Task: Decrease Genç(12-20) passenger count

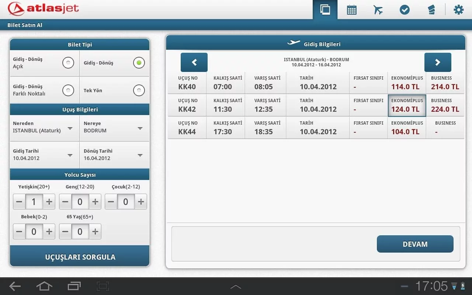Action: click(x=65, y=202)
